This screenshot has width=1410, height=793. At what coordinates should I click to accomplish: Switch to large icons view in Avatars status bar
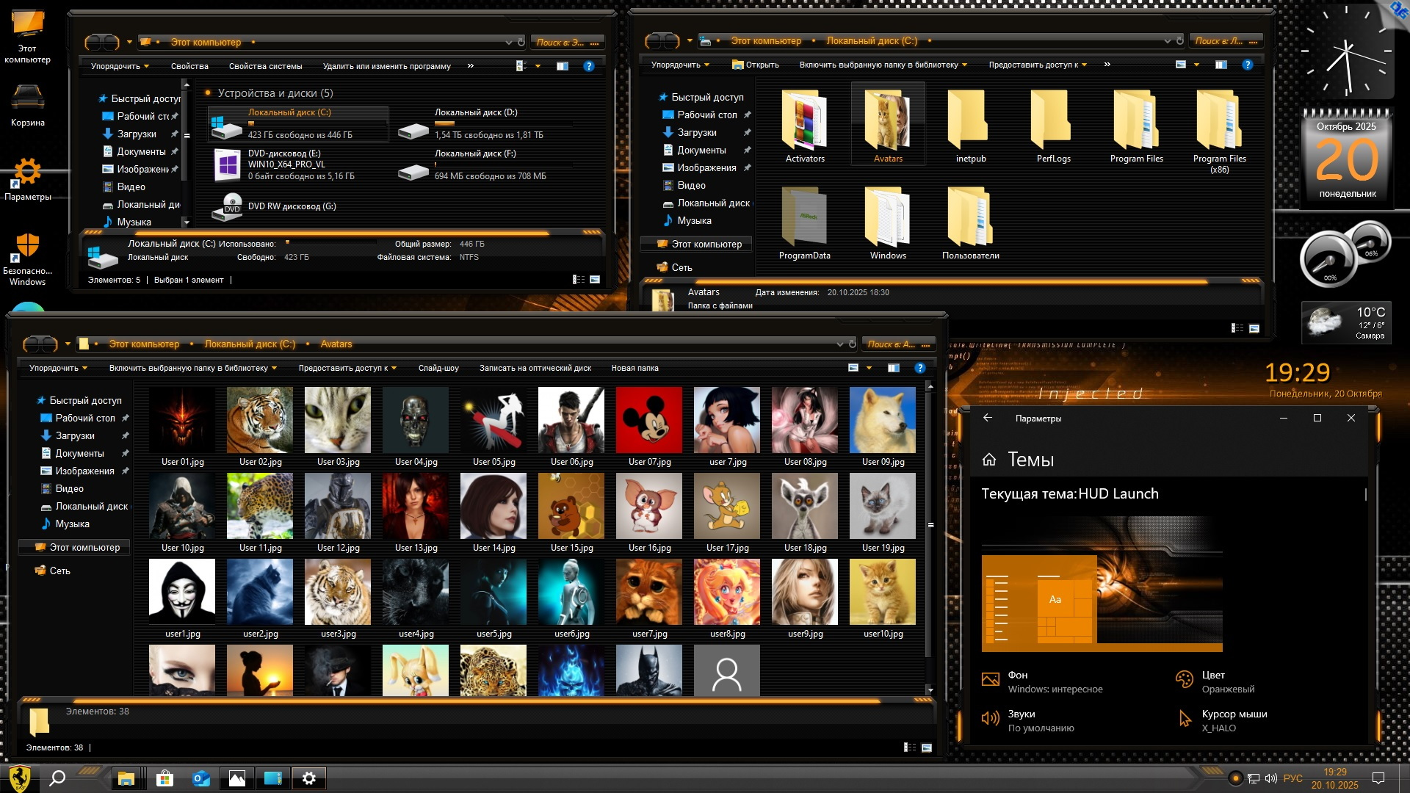(927, 747)
